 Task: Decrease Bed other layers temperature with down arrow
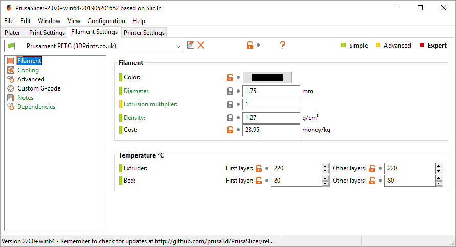[439, 183]
